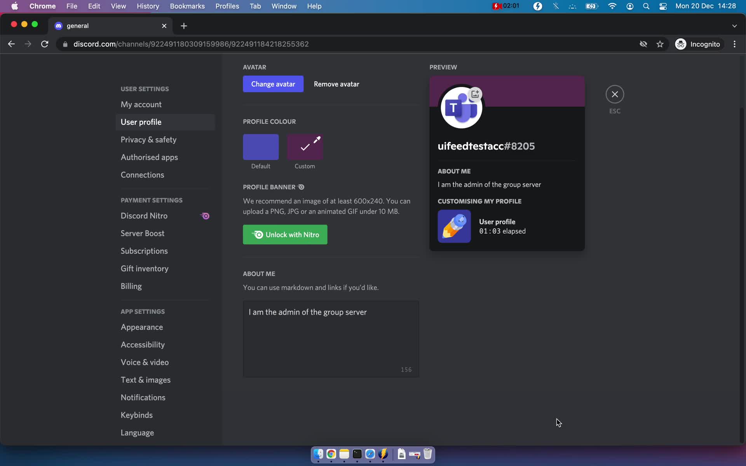This screenshot has width=746, height=466.
Task: Open Appearance app settings
Action: pyautogui.click(x=142, y=327)
